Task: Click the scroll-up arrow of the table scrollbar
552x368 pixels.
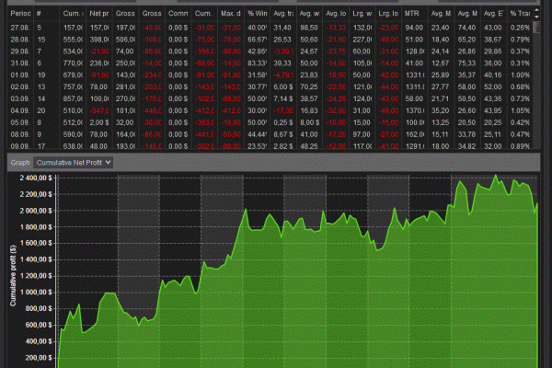Action: tap(536, 10)
